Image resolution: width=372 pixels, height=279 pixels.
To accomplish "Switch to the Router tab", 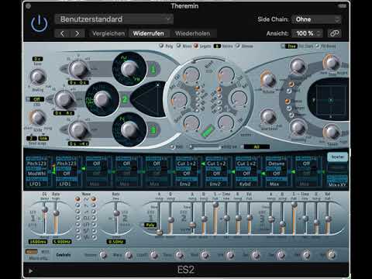I will [x=337, y=157].
